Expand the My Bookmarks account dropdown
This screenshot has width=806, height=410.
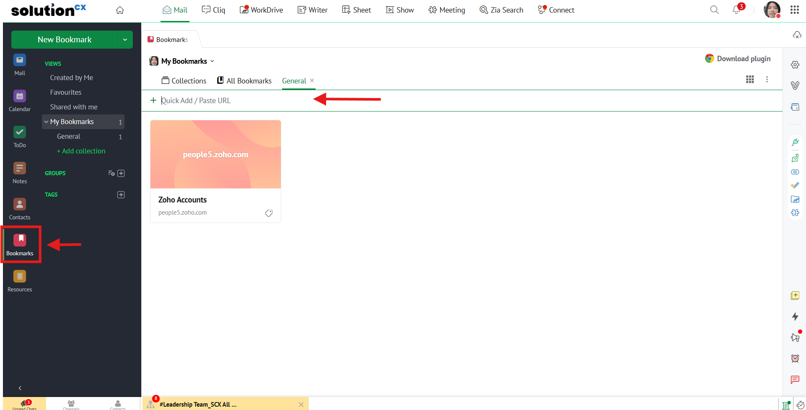[x=212, y=61]
